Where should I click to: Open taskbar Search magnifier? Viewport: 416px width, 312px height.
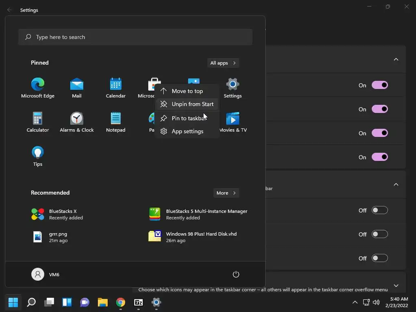[x=31, y=302]
